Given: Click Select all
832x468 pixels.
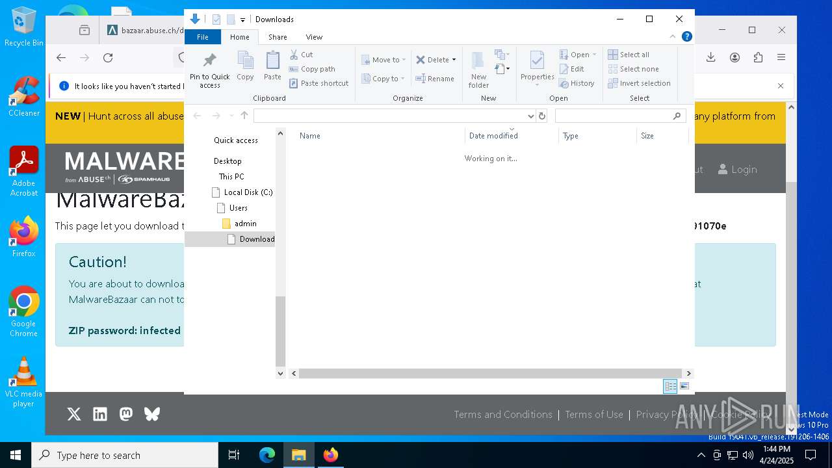Looking at the screenshot, I should pos(629,55).
